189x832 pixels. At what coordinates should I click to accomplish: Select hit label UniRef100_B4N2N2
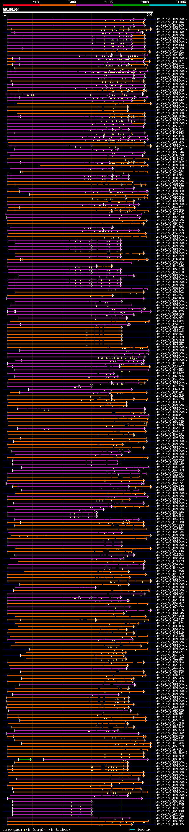170,733
